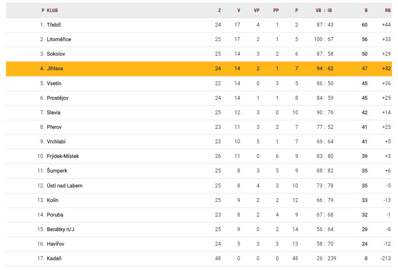Click on Vrchlabí in the table

click(56, 142)
